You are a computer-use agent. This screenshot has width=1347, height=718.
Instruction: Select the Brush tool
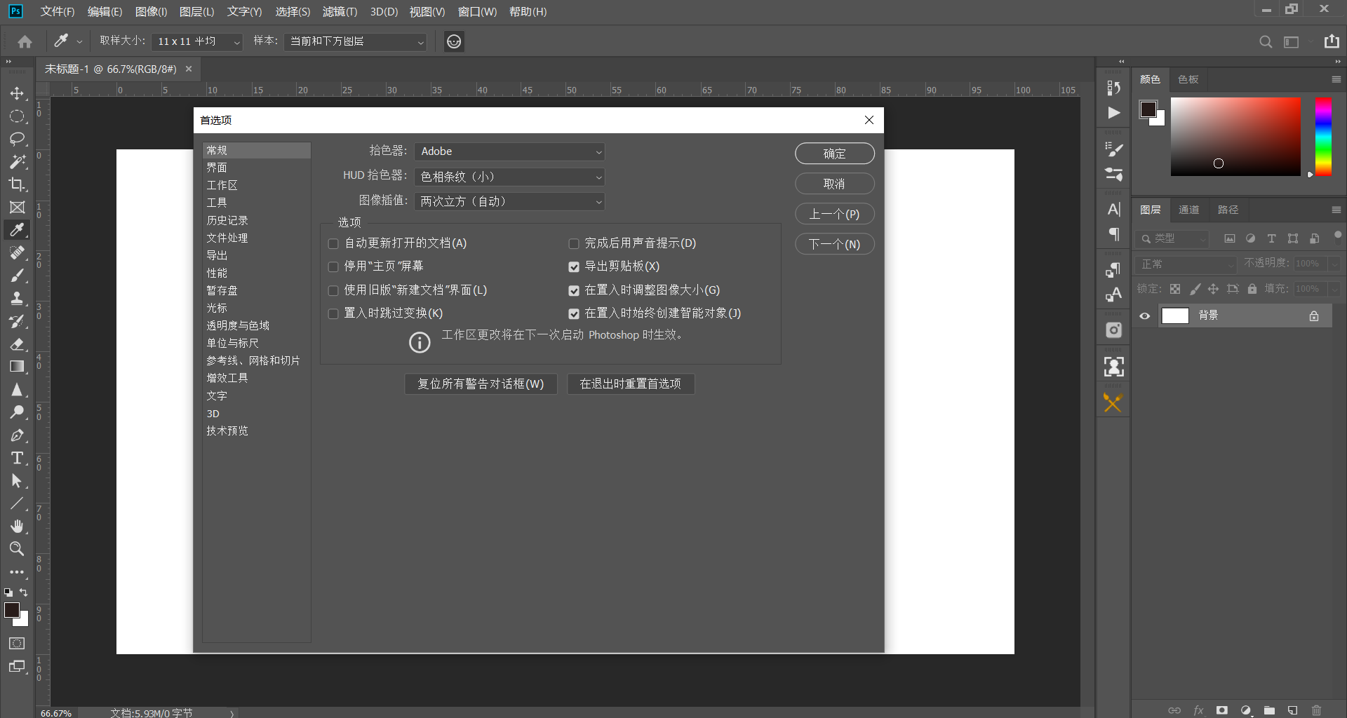tap(17, 276)
